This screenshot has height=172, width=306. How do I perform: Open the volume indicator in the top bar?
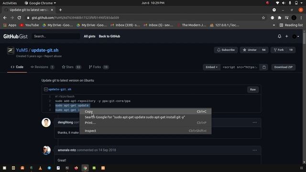[284, 3]
